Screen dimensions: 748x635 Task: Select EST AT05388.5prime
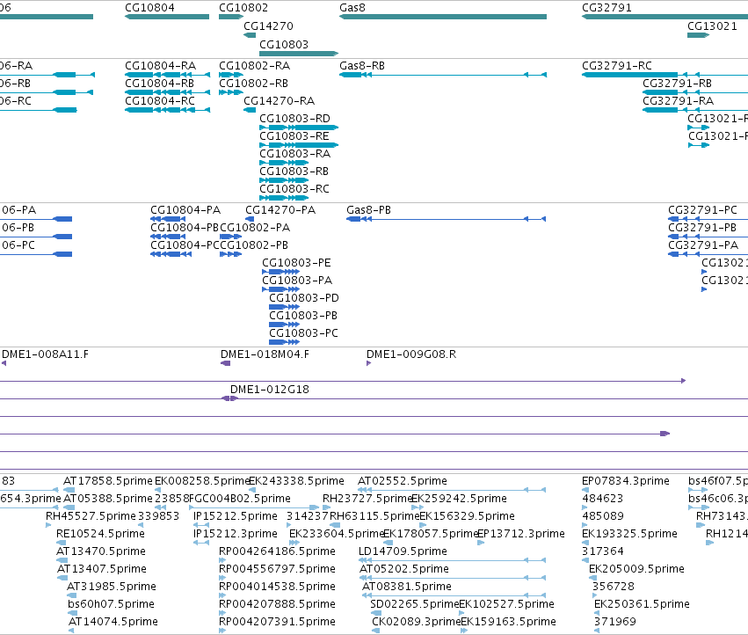coord(108,499)
